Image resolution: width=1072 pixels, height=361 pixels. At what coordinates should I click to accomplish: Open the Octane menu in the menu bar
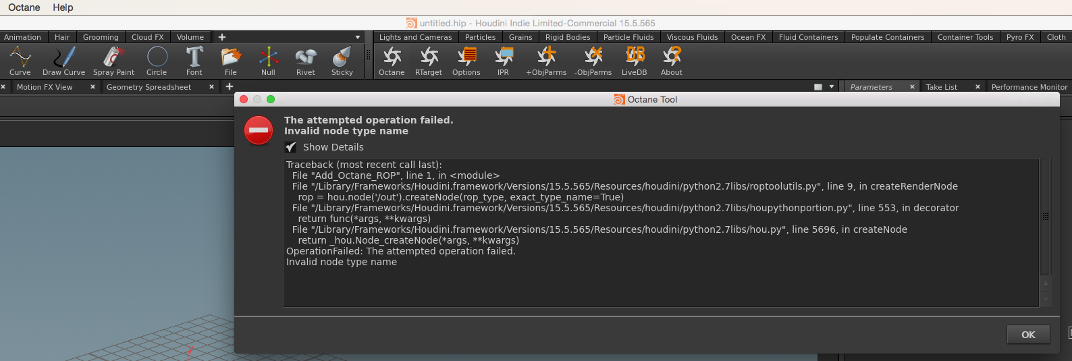[24, 7]
